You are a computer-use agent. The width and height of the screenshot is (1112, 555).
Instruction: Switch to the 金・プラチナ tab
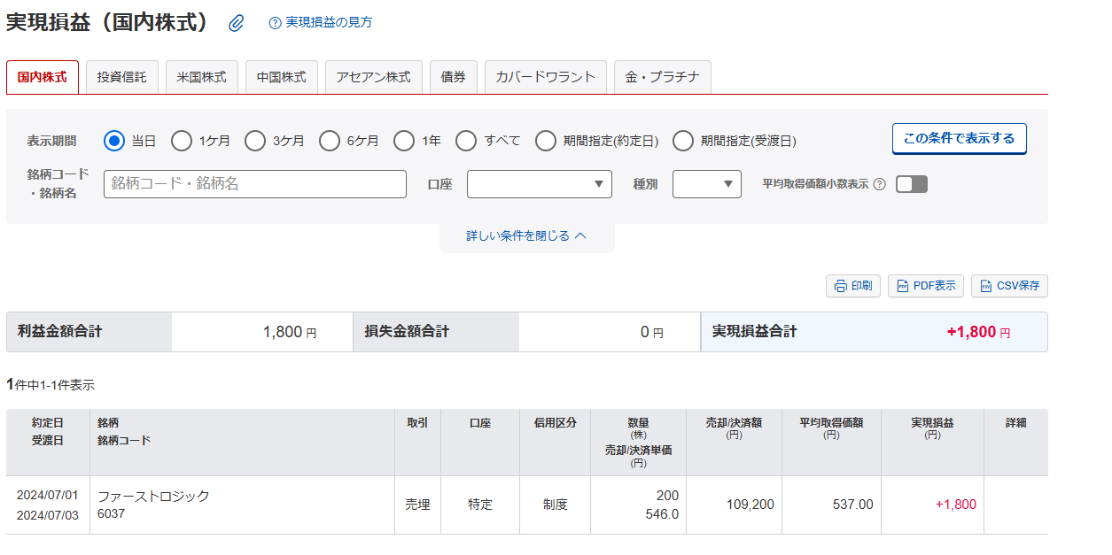(x=660, y=77)
